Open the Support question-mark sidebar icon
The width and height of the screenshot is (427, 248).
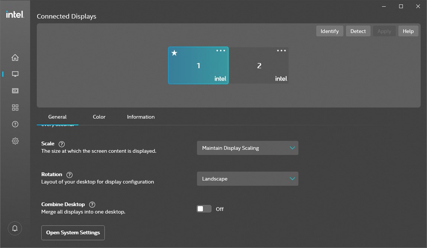coord(15,124)
